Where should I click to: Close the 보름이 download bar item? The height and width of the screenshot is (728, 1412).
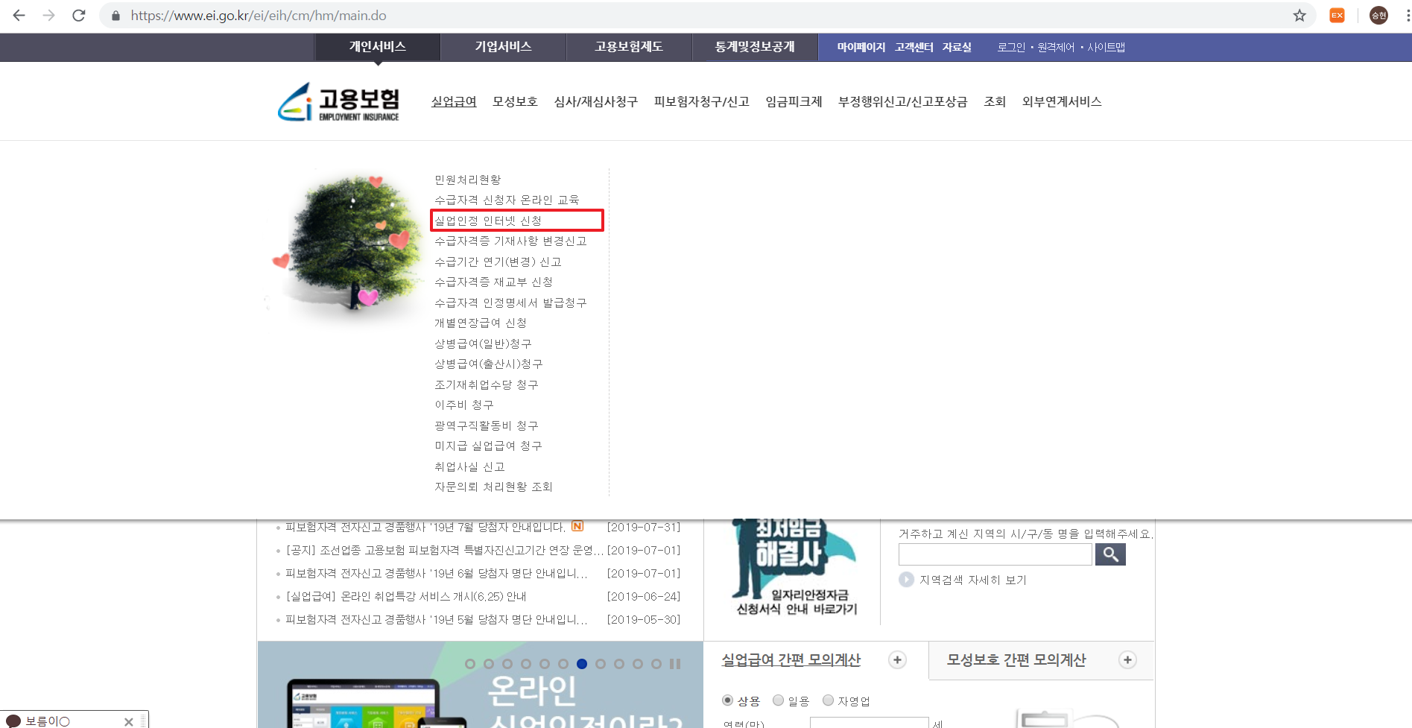pyautogui.click(x=129, y=721)
